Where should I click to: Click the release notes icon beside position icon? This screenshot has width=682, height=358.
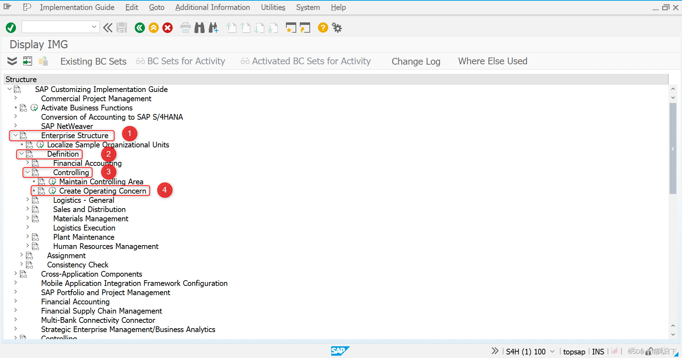coord(43,61)
